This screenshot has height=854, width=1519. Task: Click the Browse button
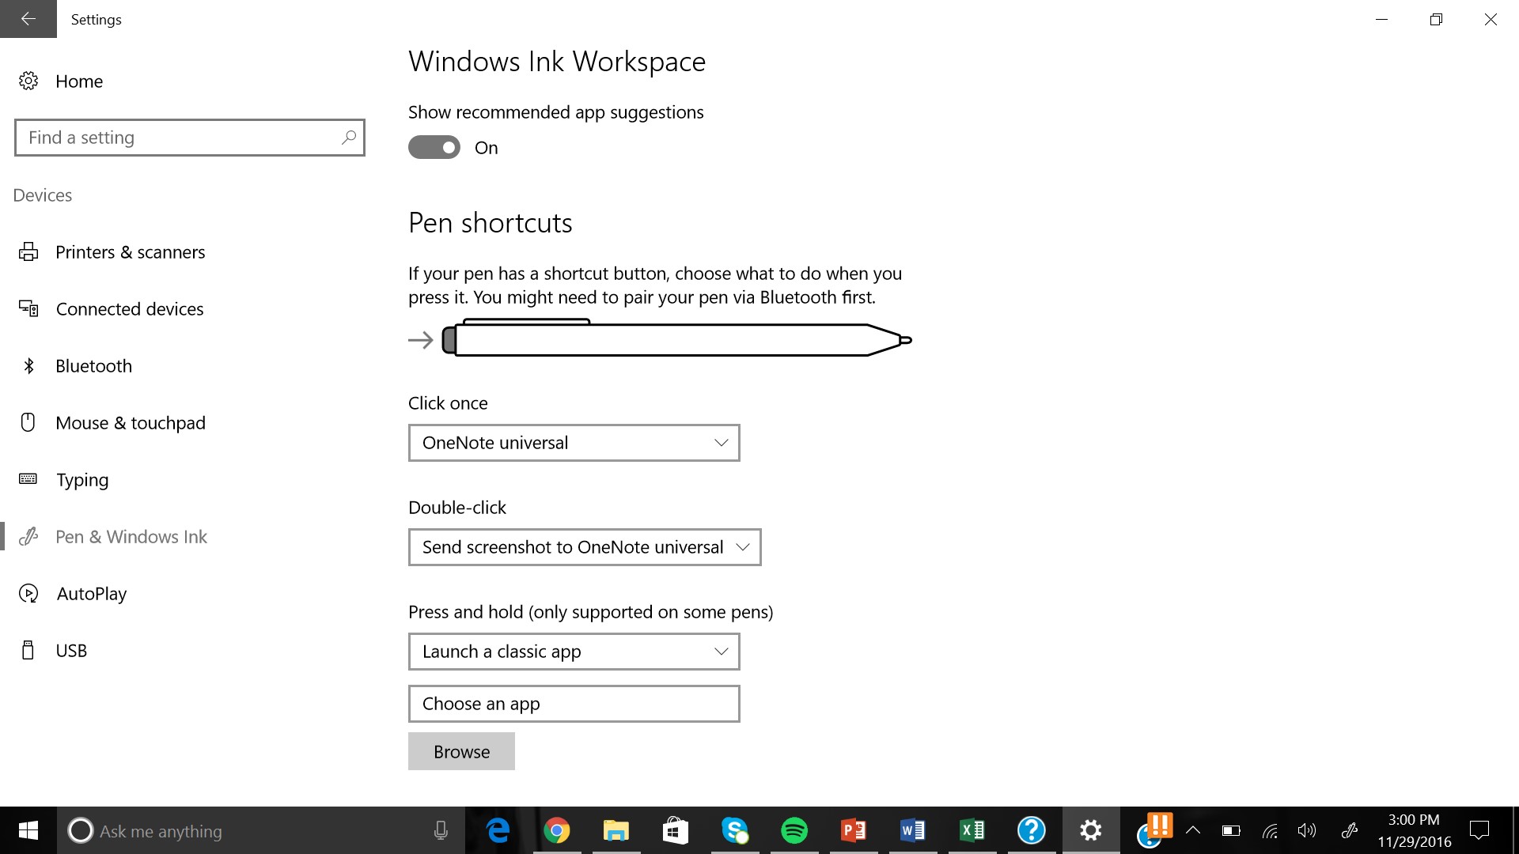pyautogui.click(x=461, y=751)
